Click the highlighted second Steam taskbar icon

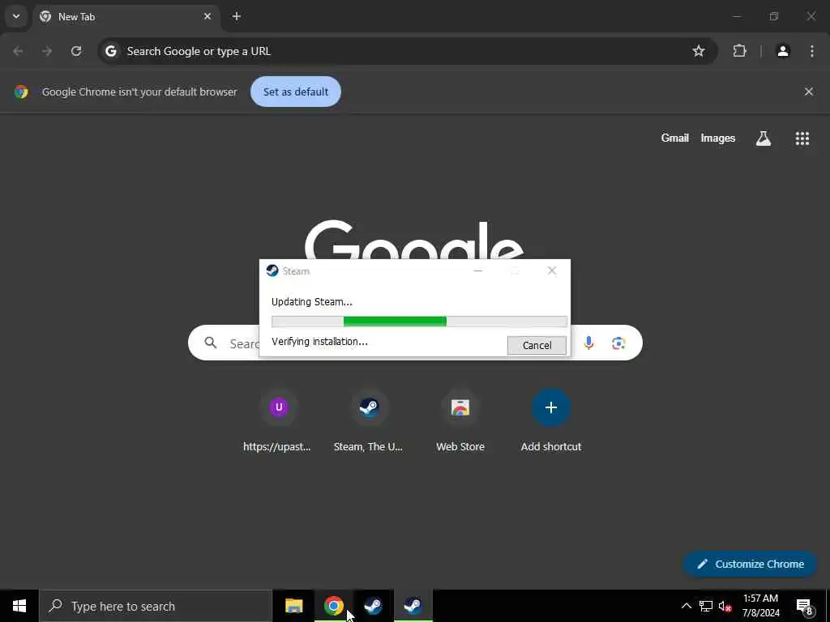(413, 606)
